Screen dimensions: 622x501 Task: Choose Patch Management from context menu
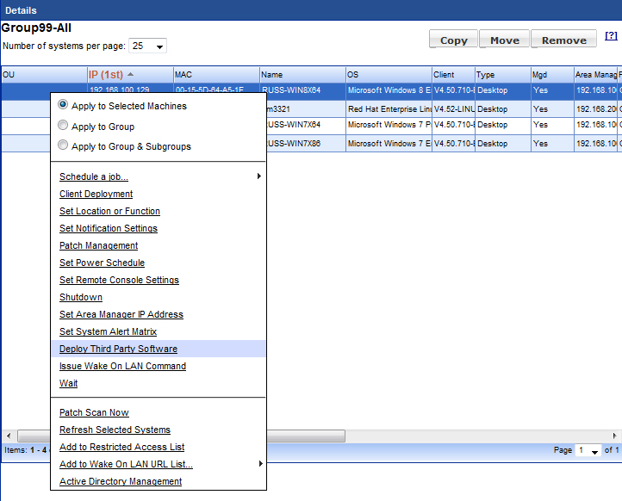[98, 245]
